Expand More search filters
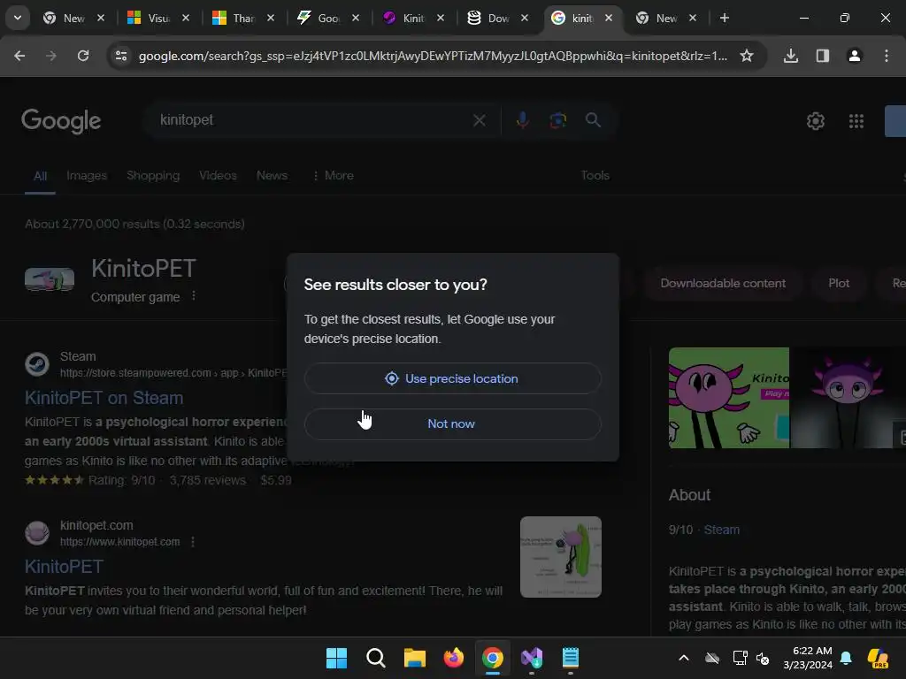Viewport: 906px width, 679px height. (x=333, y=176)
